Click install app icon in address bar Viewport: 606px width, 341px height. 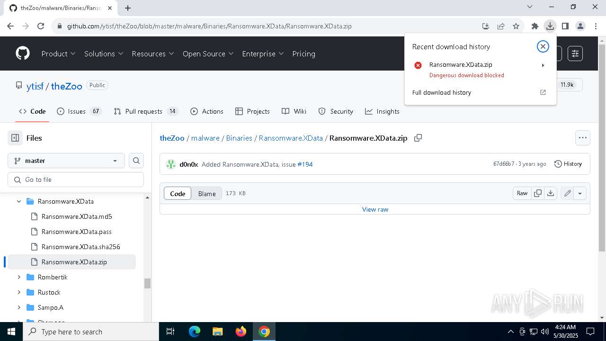click(x=486, y=26)
